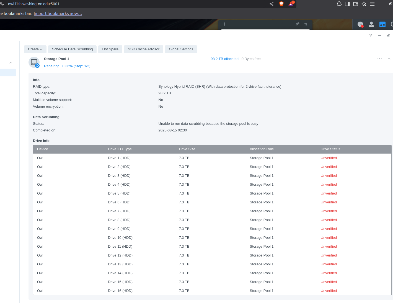This screenshot has height=303, width=393.
Task: Click the share icon in the address bar
Action: (x=271, y=4)
